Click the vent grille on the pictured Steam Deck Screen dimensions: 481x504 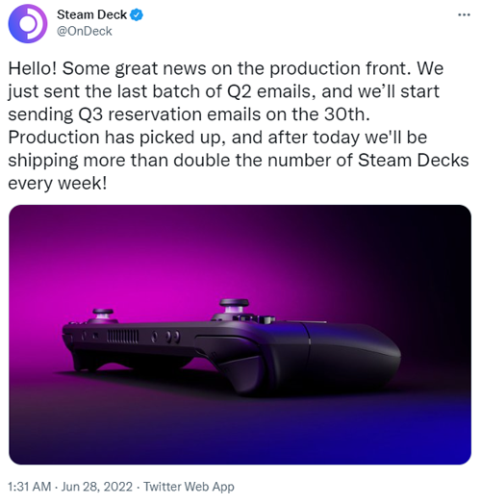point(122,337)
